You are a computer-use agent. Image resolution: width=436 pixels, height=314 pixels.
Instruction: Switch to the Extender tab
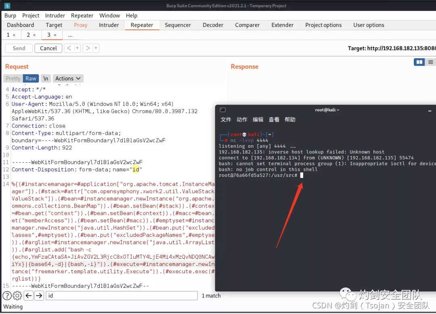[282, 25]
